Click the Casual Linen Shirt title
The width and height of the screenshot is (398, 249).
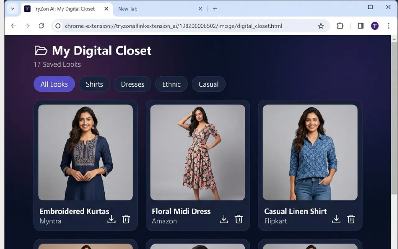295,211
